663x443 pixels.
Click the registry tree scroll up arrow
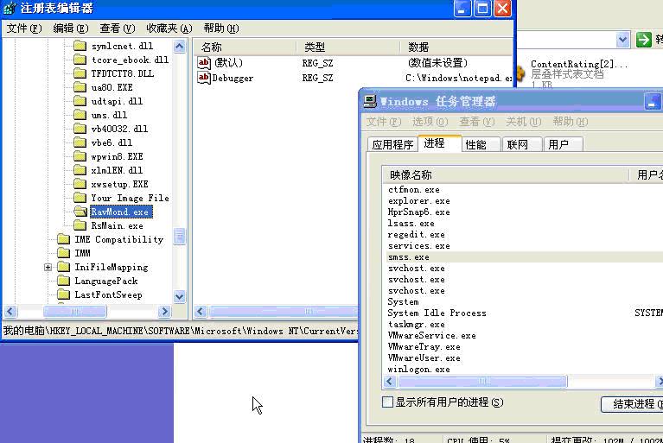179,46
